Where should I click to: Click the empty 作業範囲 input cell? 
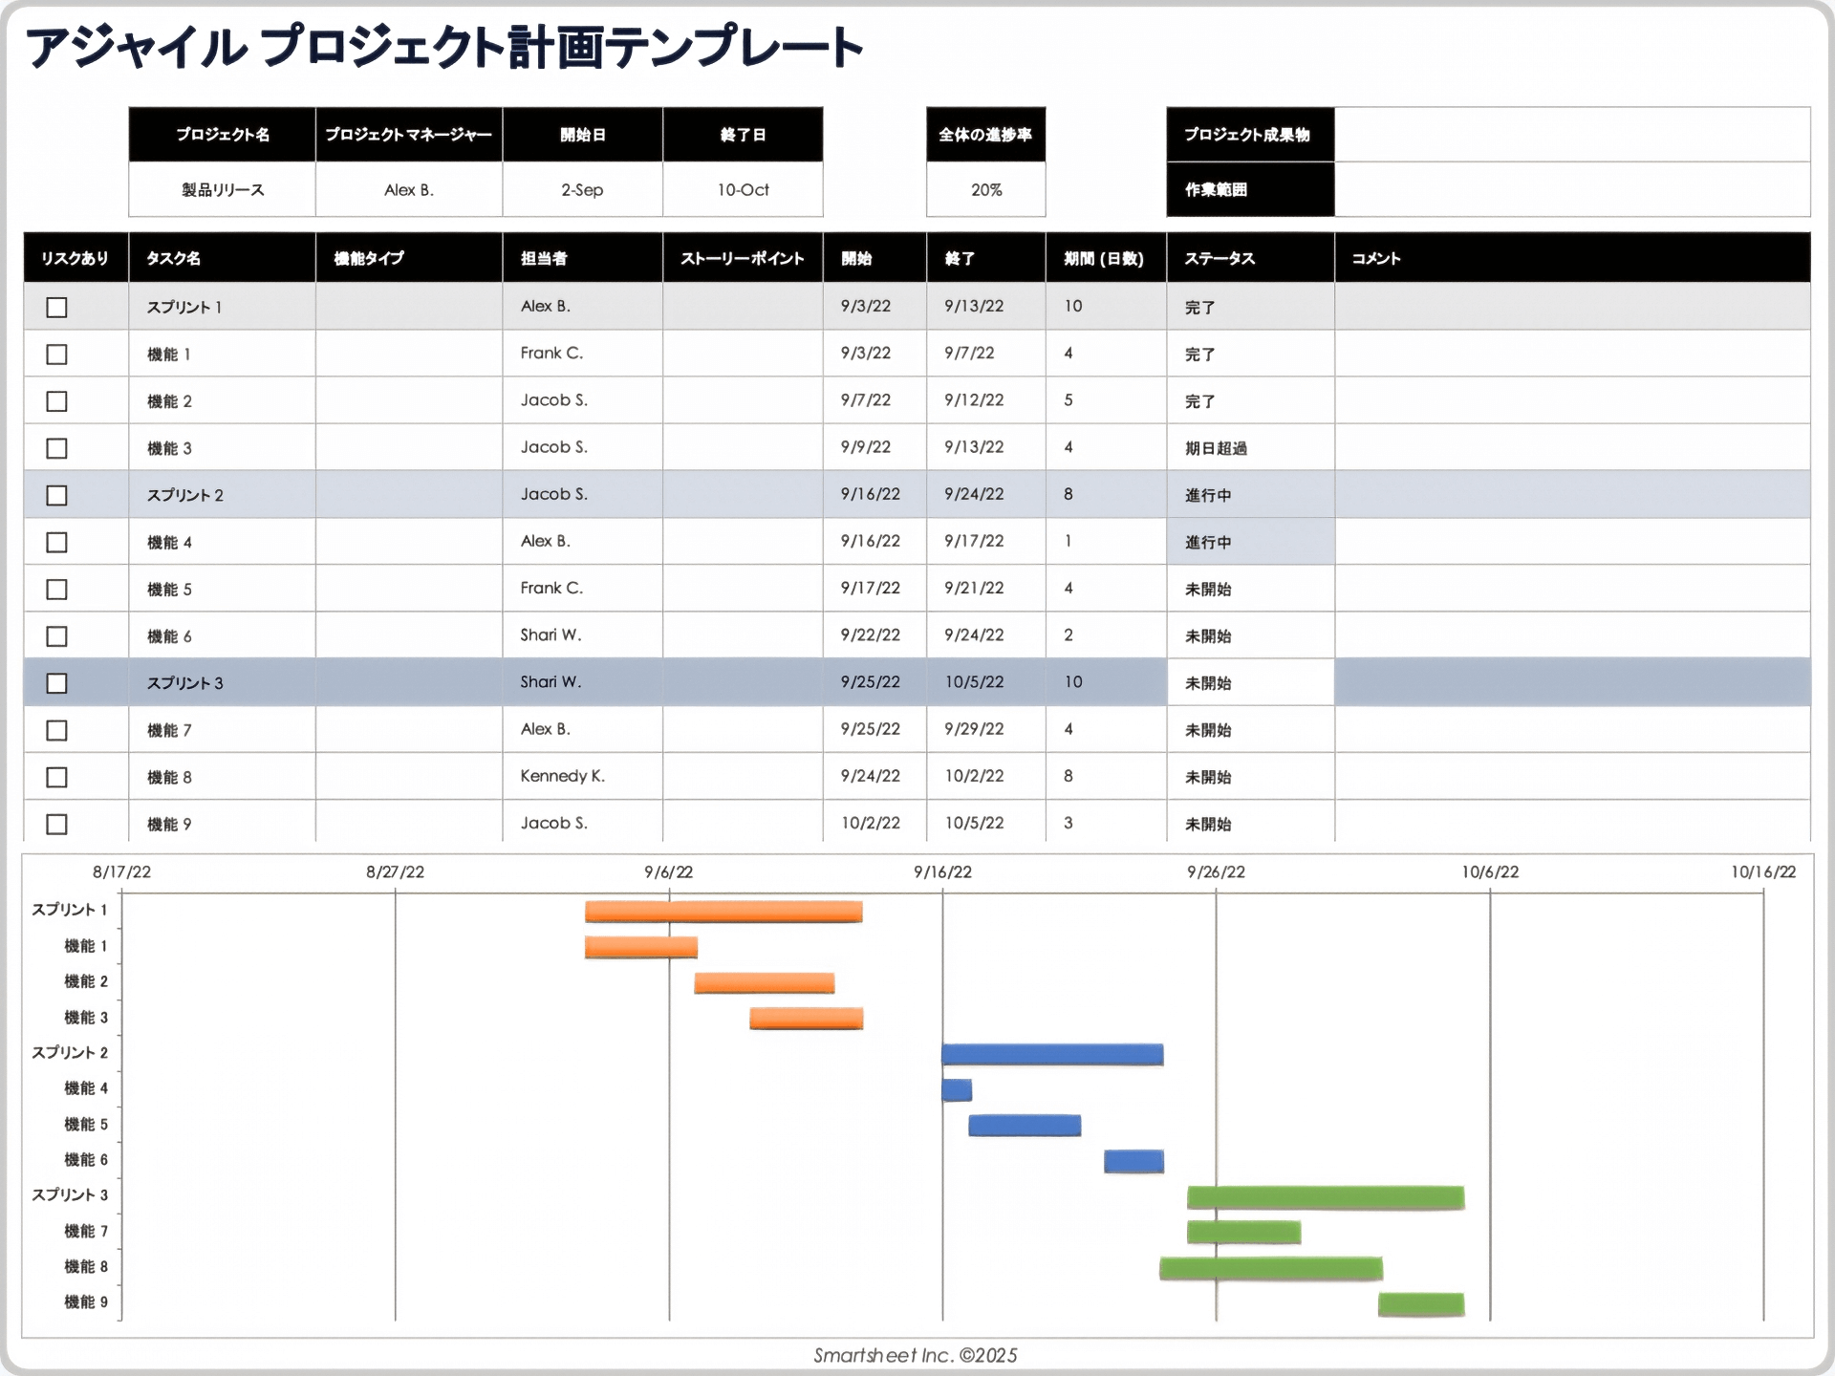(x=1572, y=189)
